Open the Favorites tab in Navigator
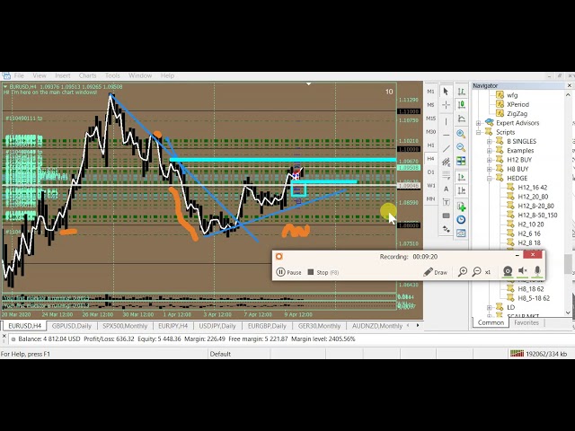575x431 pixels. [526, 322]
